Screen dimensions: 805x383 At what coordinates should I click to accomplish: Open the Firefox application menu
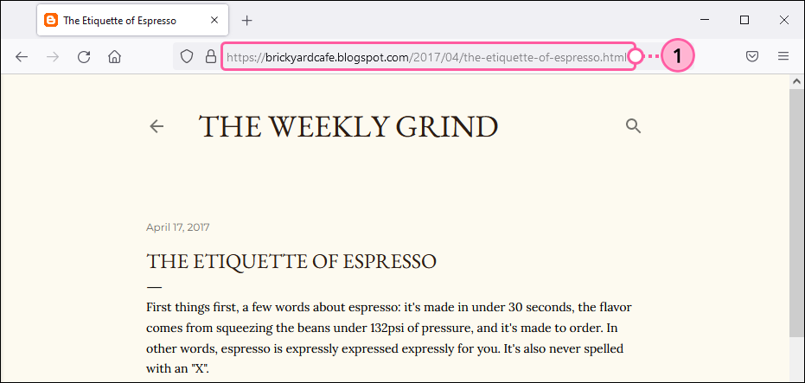(783, 56)
